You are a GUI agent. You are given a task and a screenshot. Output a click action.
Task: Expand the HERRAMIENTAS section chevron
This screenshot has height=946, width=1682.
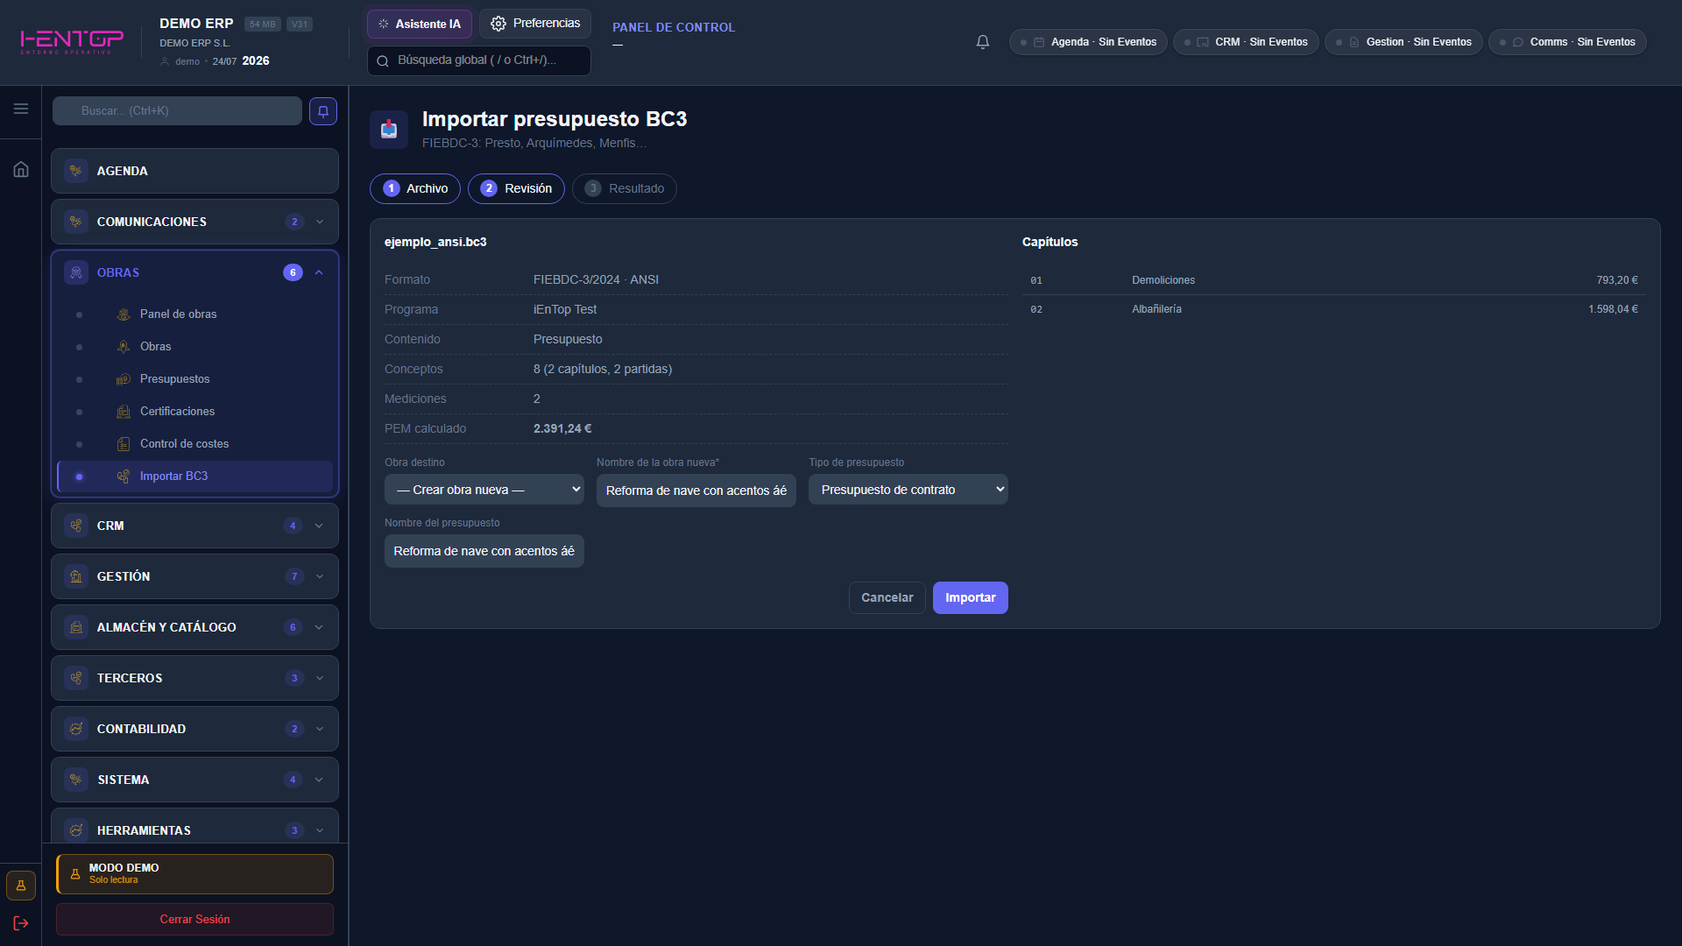[320, 830]
